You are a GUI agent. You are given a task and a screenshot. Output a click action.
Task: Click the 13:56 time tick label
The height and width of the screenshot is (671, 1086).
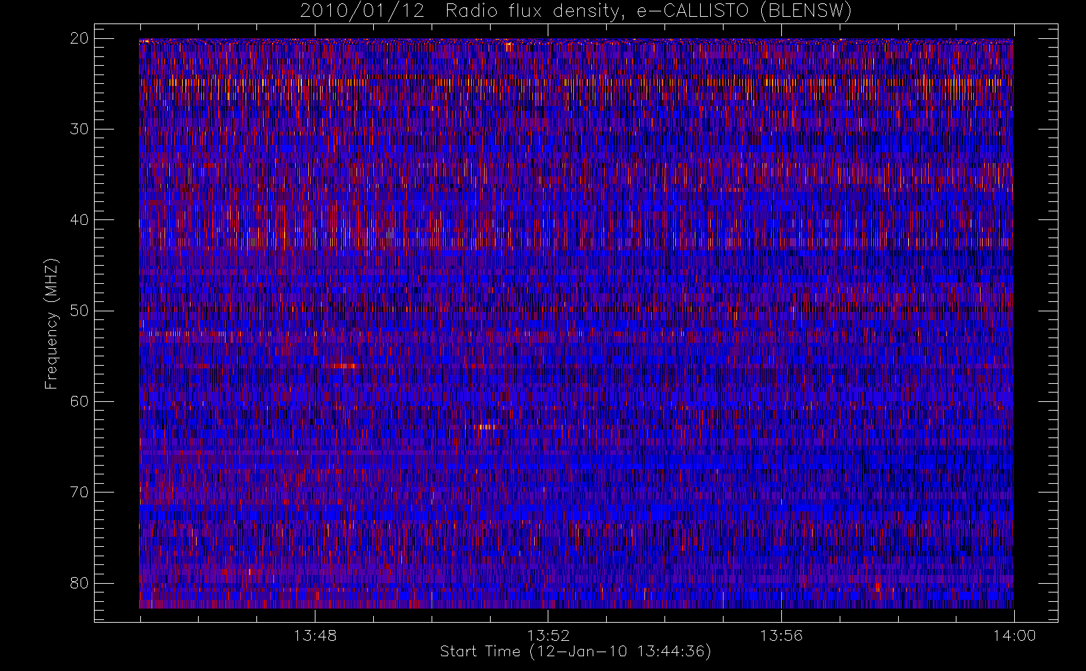(781, 635)
